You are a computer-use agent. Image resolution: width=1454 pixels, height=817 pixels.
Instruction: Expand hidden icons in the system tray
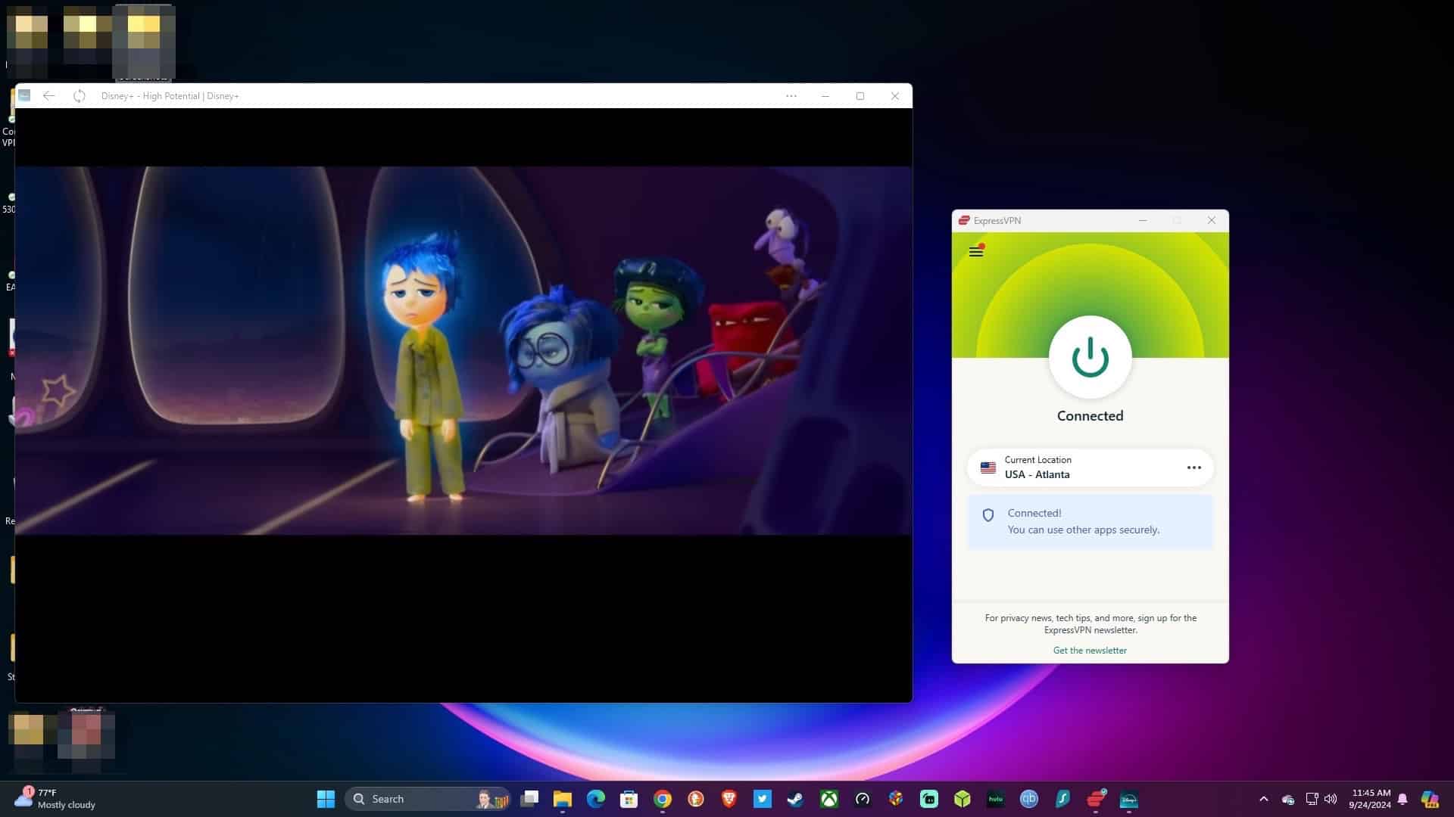[x=1263, y=798]
